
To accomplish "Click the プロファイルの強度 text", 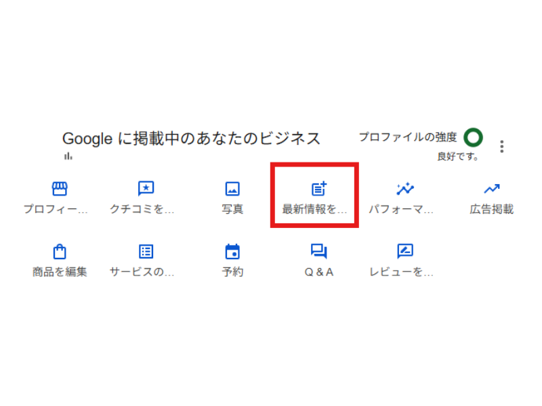I will (x=408, y=137).
